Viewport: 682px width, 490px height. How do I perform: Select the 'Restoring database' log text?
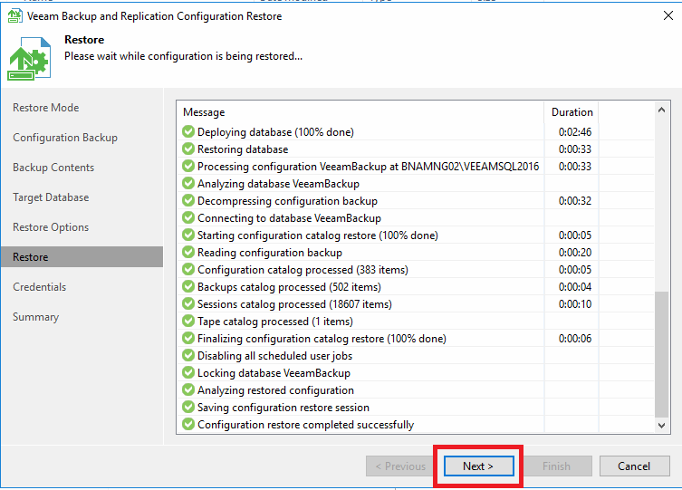(x=243, y=149)
